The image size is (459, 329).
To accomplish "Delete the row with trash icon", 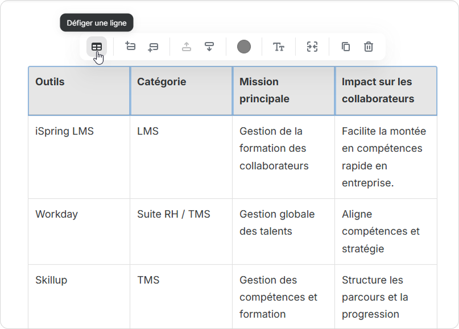I will pyautogui.click(x=369, y=47).
